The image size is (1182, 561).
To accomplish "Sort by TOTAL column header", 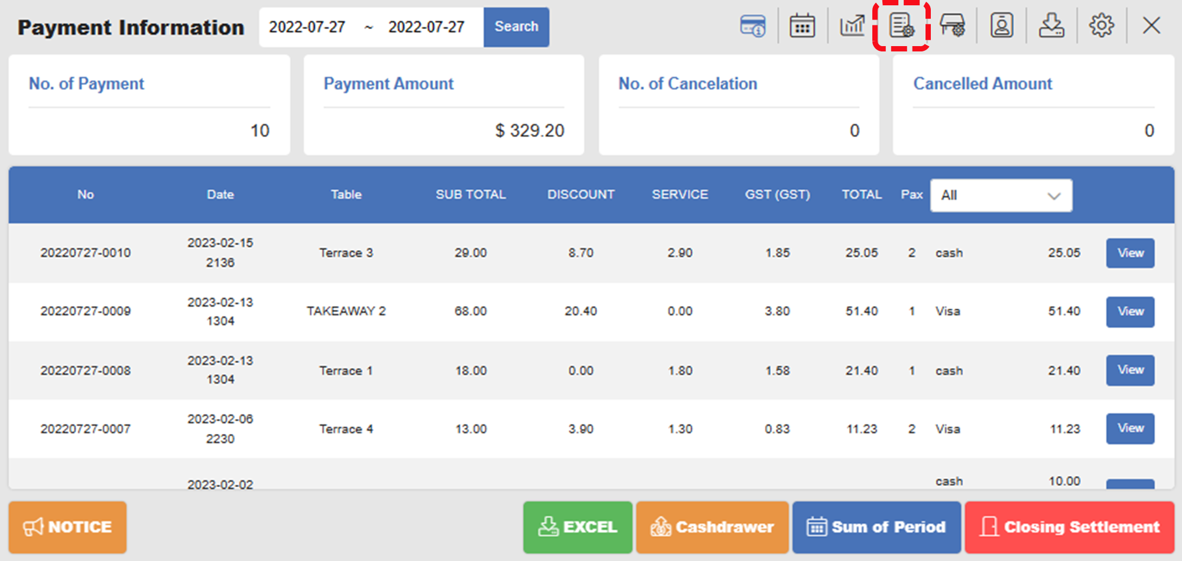I will tap(862, 194).
